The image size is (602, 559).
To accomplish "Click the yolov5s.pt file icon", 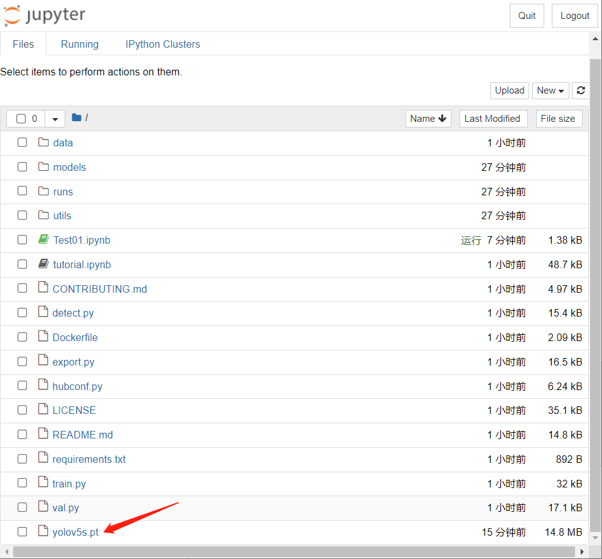I will point(43,532).
